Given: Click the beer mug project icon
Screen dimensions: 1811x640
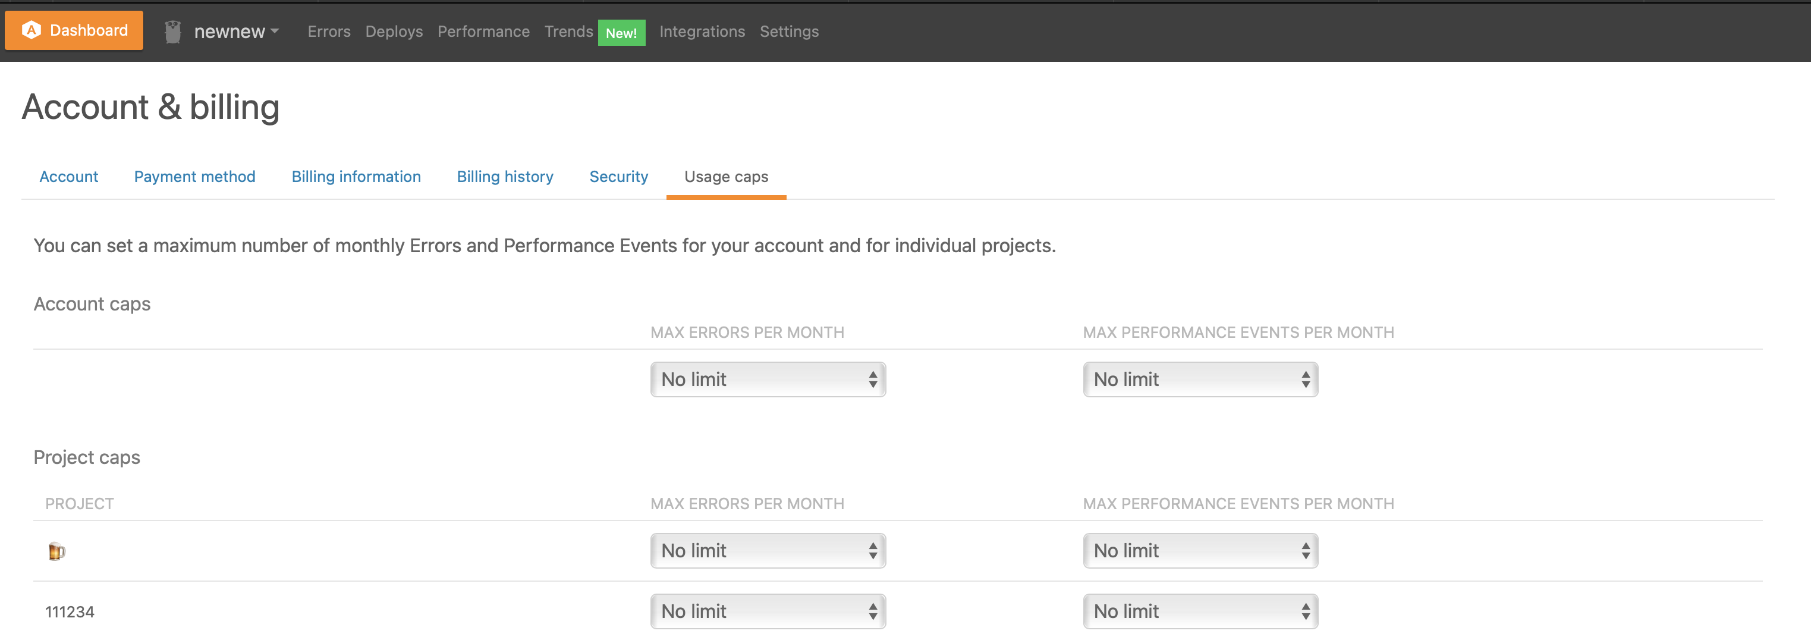Looking at the screenshot, I should [x=57, y=551].
